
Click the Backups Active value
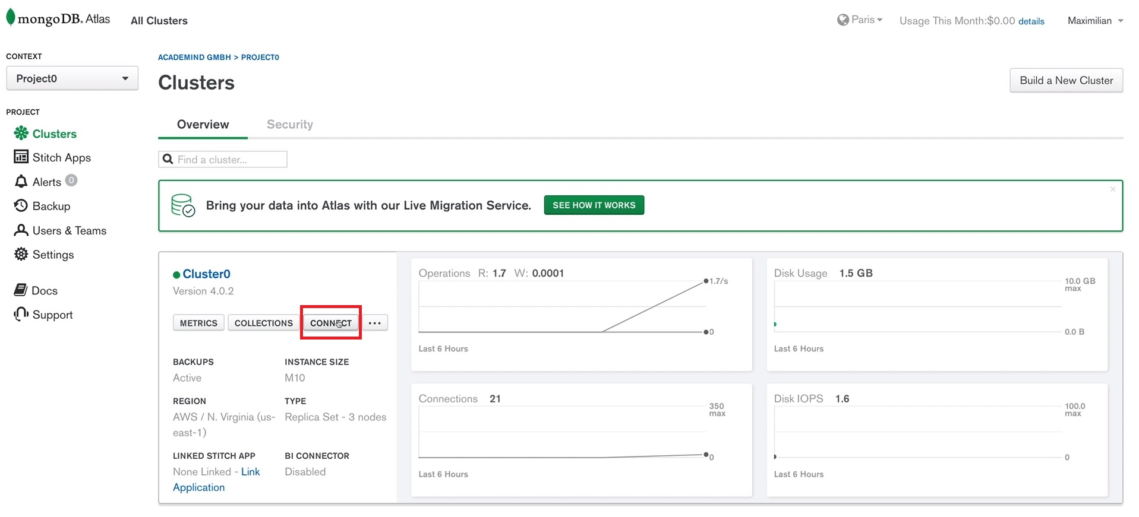187,378
